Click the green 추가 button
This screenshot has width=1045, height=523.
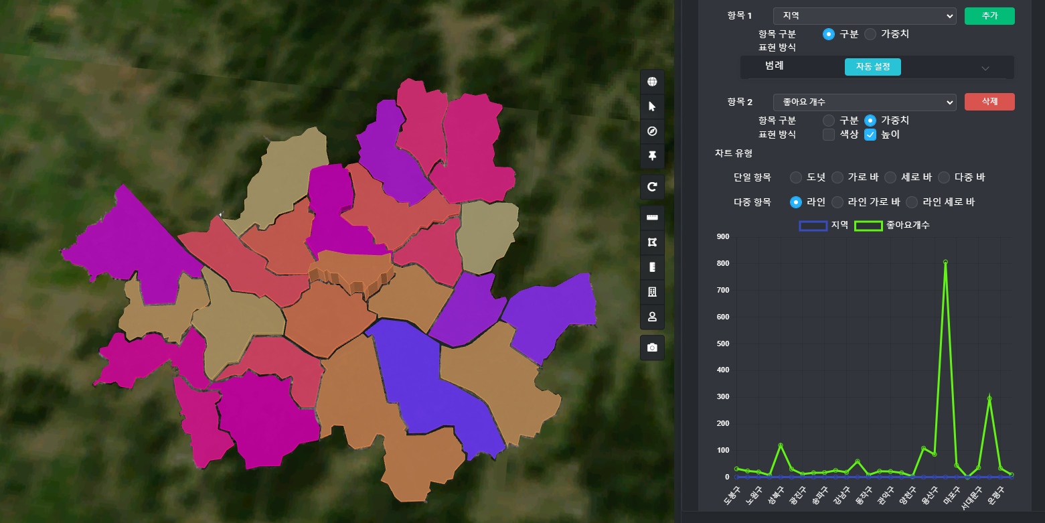click(989, 16)
